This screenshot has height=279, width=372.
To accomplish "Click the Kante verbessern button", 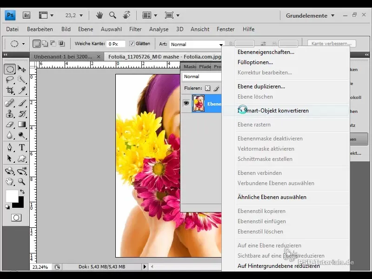I will tap(332, 44).
